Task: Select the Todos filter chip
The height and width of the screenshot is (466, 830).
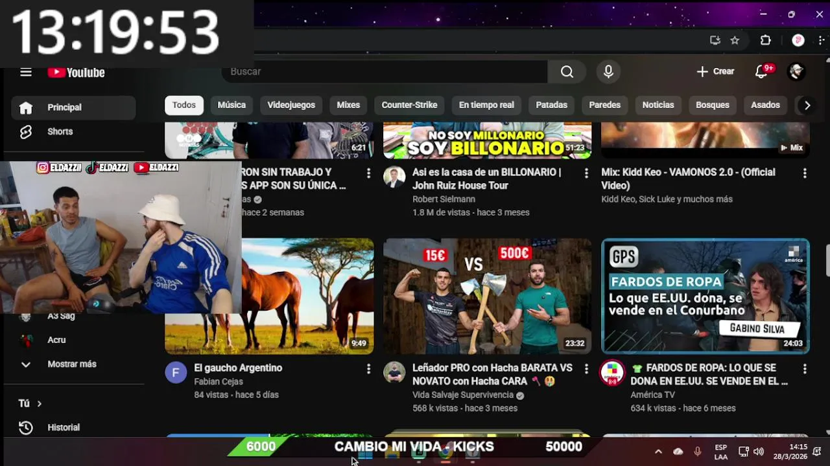Action: (x=184, y=105)
